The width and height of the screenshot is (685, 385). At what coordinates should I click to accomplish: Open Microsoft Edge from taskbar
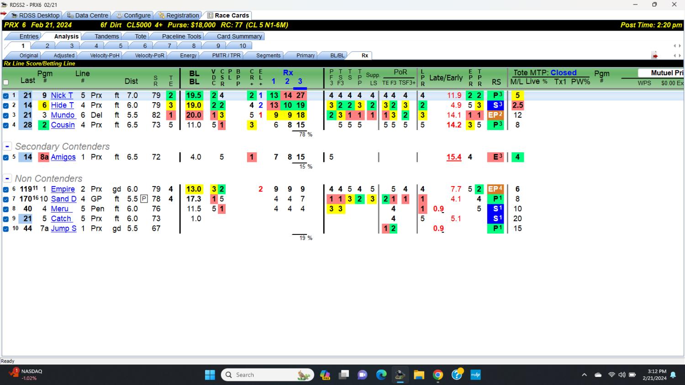[381, 375]
